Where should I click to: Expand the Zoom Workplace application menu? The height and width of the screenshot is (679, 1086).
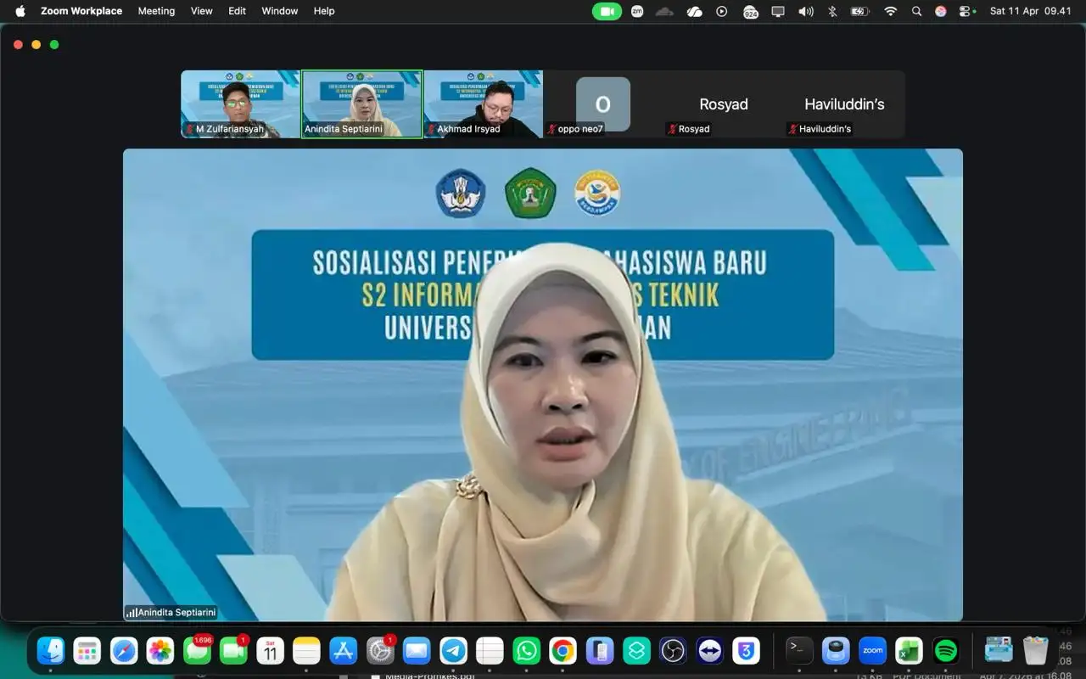point(81,11)
